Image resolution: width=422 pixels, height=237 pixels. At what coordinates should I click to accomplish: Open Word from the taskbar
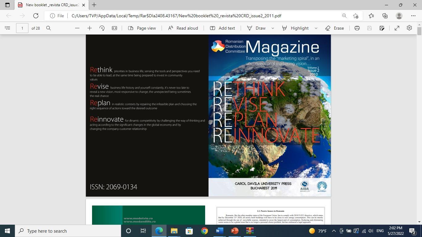[x=219, y=231]
